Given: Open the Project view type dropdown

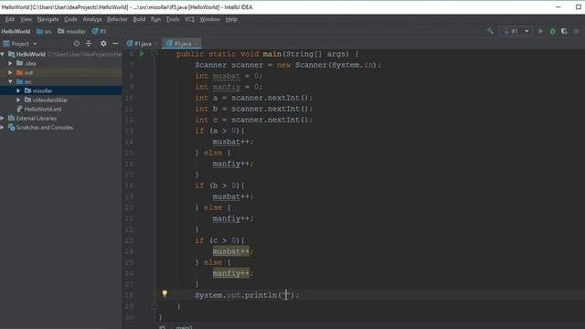Looking at the screenshot, I should pyautogui.click(x=35, y=44).
